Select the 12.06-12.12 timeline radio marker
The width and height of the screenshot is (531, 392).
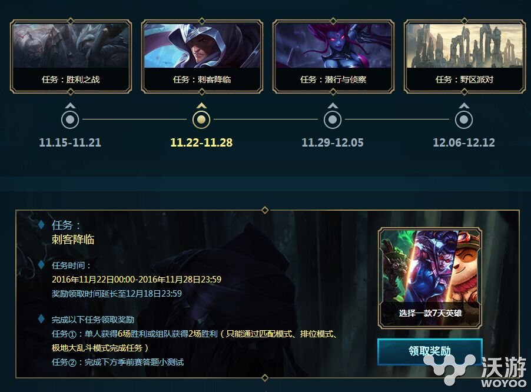pos(464,119)
